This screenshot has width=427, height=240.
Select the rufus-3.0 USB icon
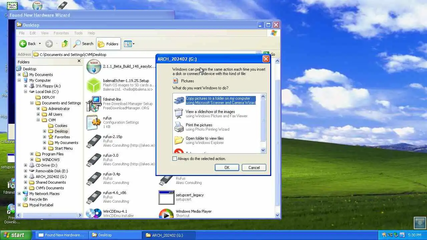pos(93,160)
